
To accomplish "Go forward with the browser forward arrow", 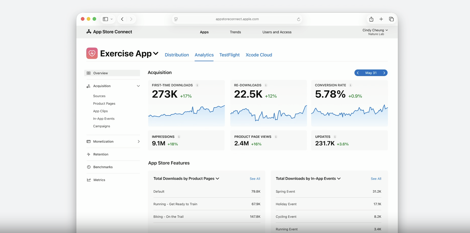I will (x=131, y=19).
